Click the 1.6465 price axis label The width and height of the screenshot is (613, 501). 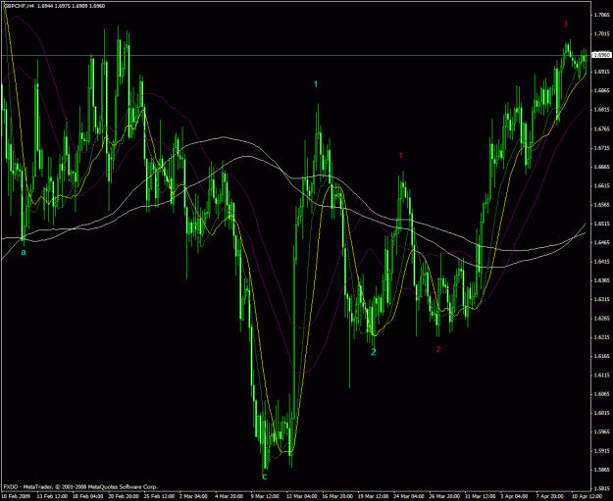tap(601, 242)
